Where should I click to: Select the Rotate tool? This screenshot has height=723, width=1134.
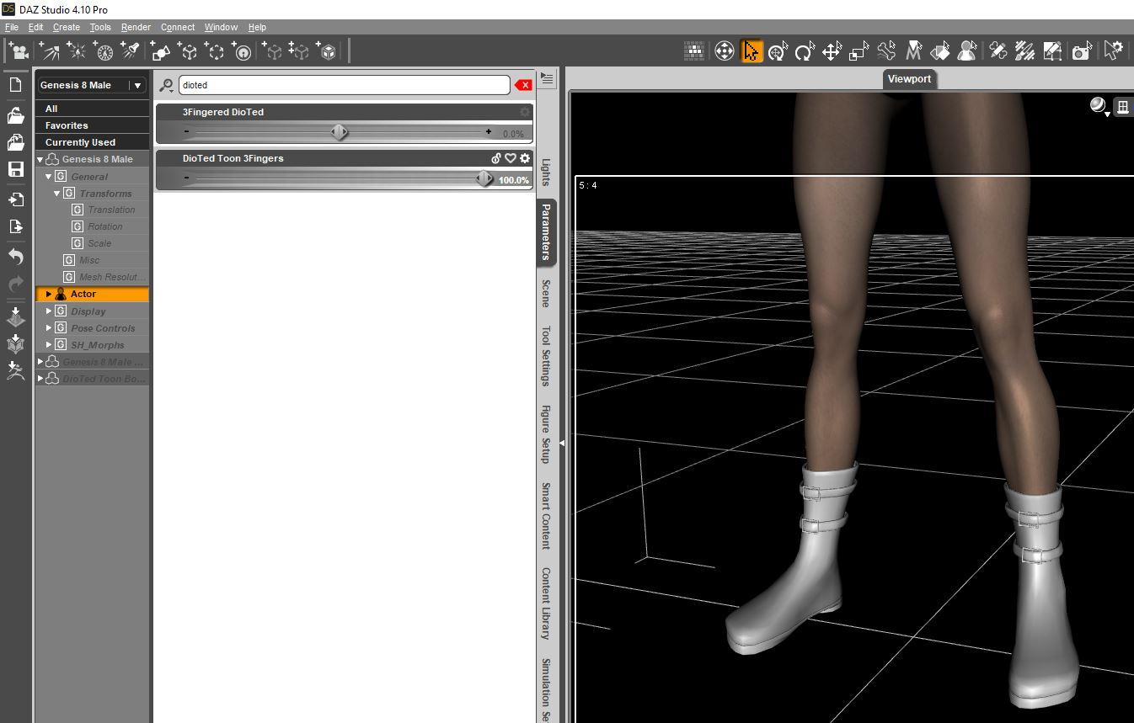click(x=805, y=51)
